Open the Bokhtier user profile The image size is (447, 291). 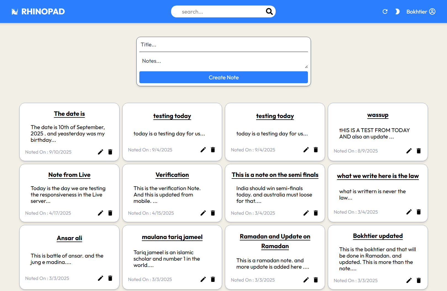(x=421, y=12)
